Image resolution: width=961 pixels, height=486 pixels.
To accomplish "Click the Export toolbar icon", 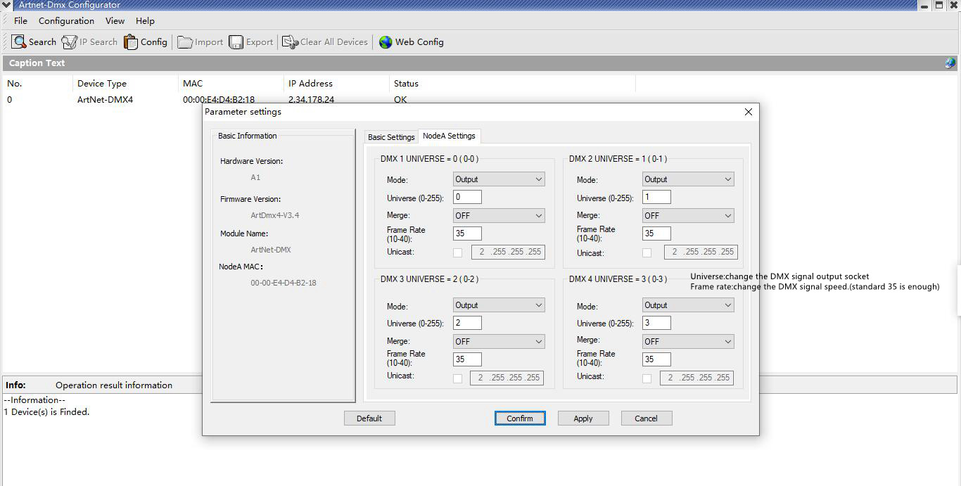I will (251, 42).
